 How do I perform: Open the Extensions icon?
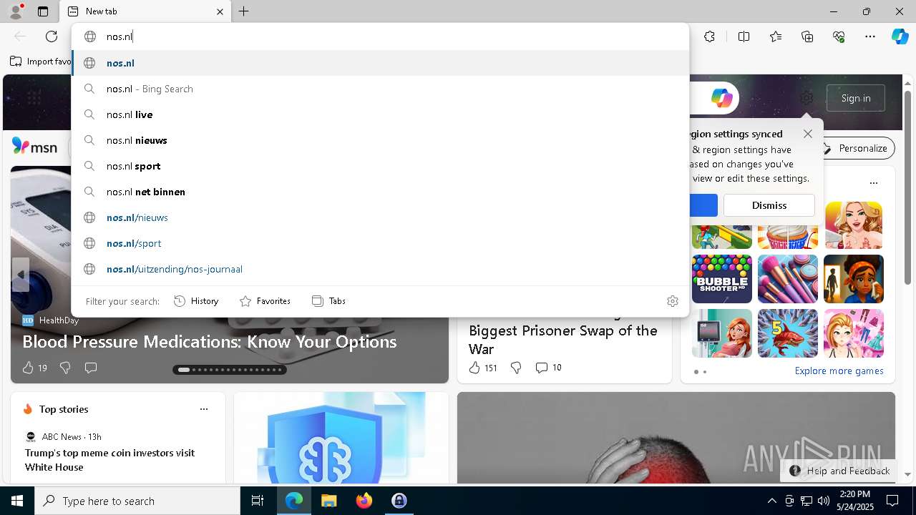709,36
